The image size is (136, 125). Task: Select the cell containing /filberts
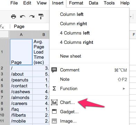coord(21,115)
